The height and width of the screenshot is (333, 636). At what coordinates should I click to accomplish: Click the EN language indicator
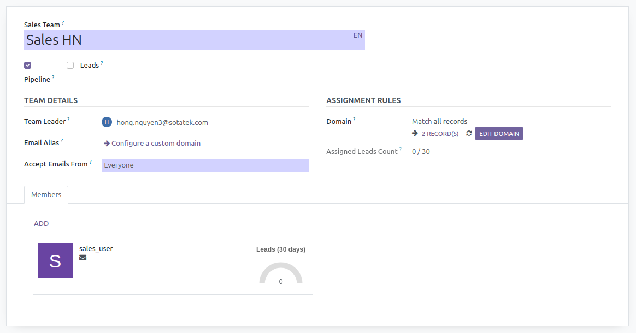click(357, 34)
